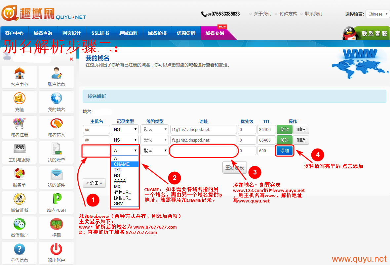390x265 pixels.
Task: Open record type dropdown for f1g1ns2 row
Action: pyautogui.click(x=125, y=140)
